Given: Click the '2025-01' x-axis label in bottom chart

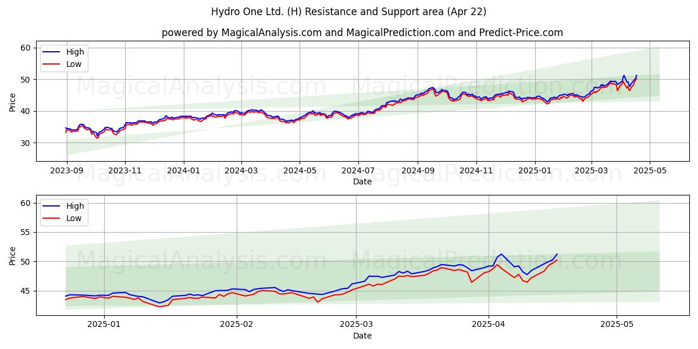Looking at the screenshot, I should point(105,325).
